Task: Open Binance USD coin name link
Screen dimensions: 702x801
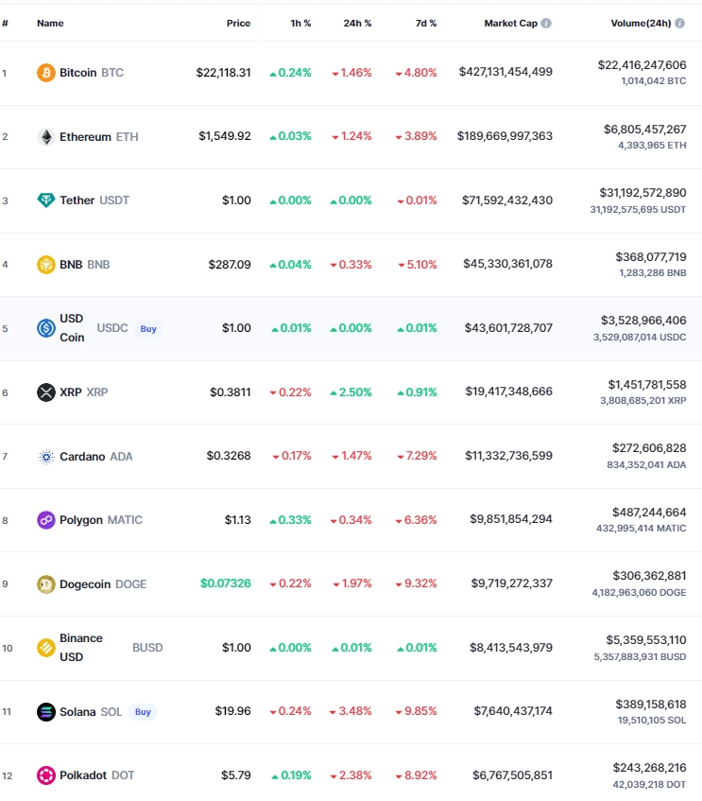Action: [81, 648]
